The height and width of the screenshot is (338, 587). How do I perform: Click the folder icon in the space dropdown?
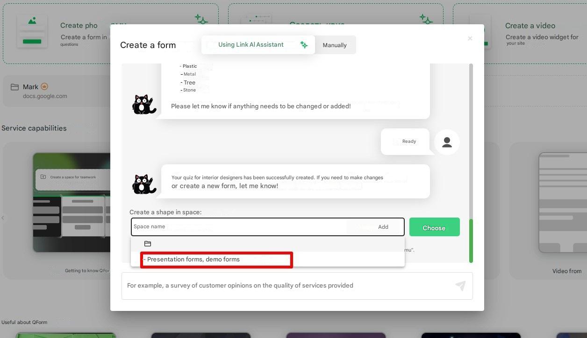click(x=148, y=244)
